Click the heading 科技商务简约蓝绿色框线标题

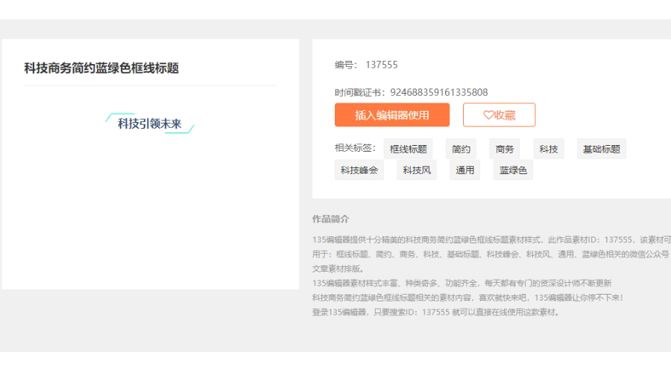coord(101,68)
